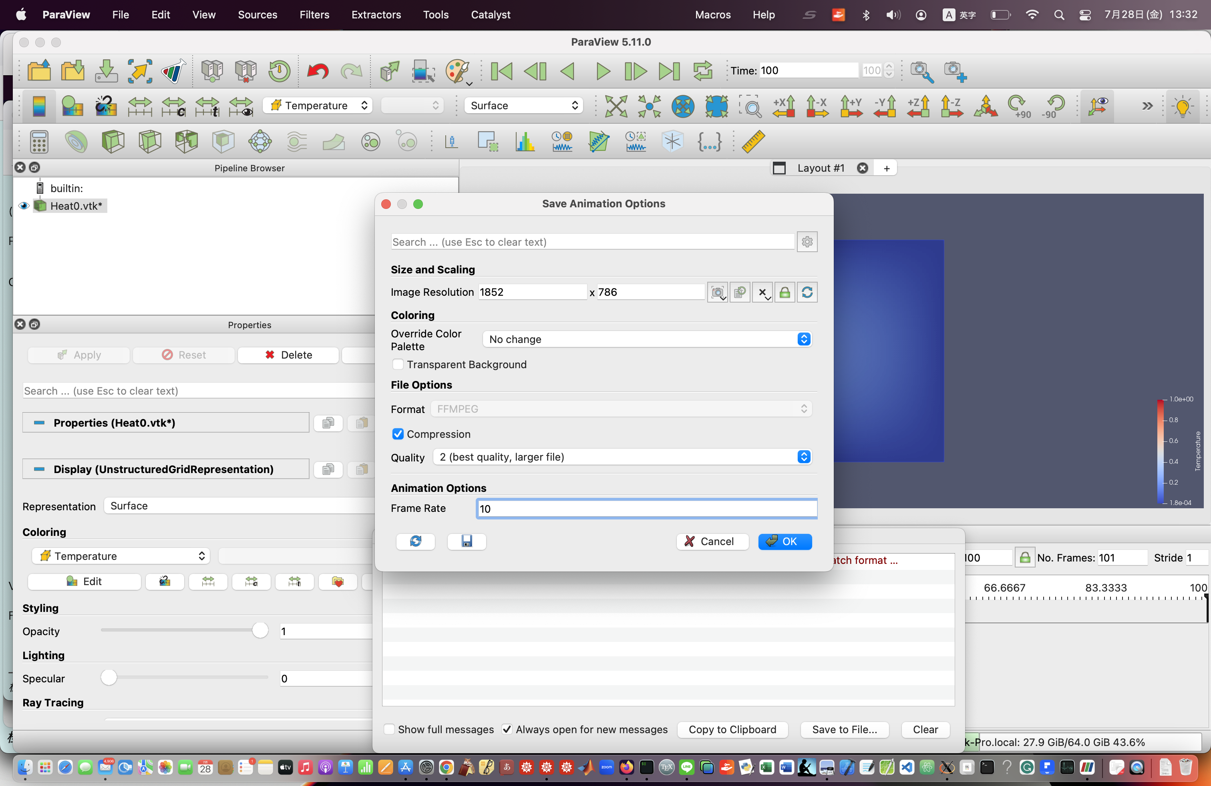
Task: Click the red Undo arrow icon
Action: pyautogui.click(x=318, y=71)
